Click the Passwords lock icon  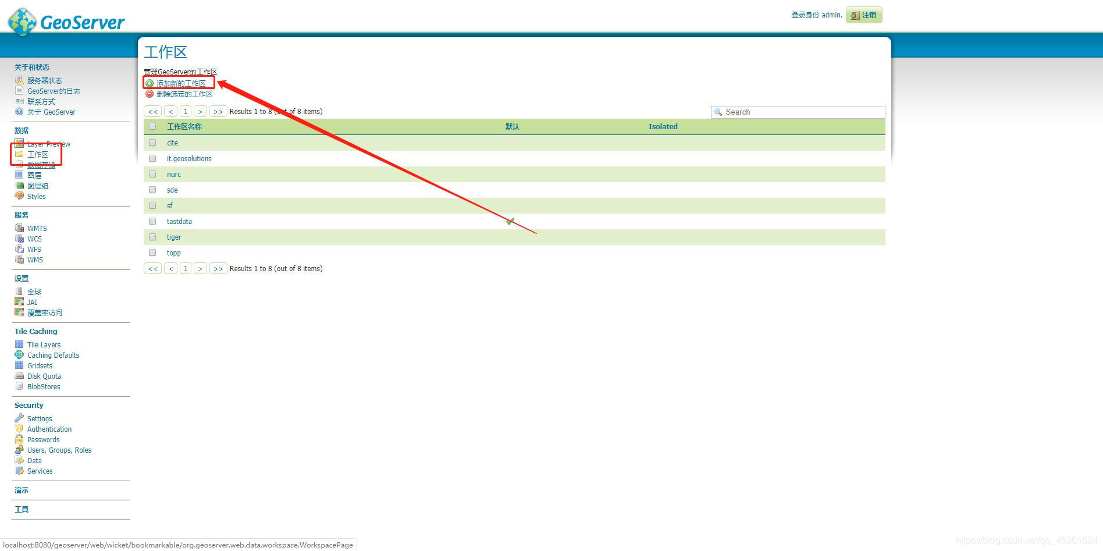pos(19,439)
